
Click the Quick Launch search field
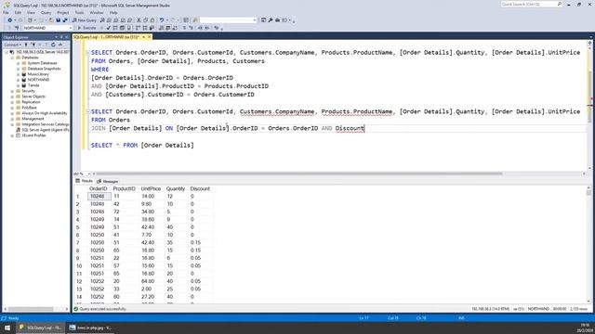[x=528, y=4]
